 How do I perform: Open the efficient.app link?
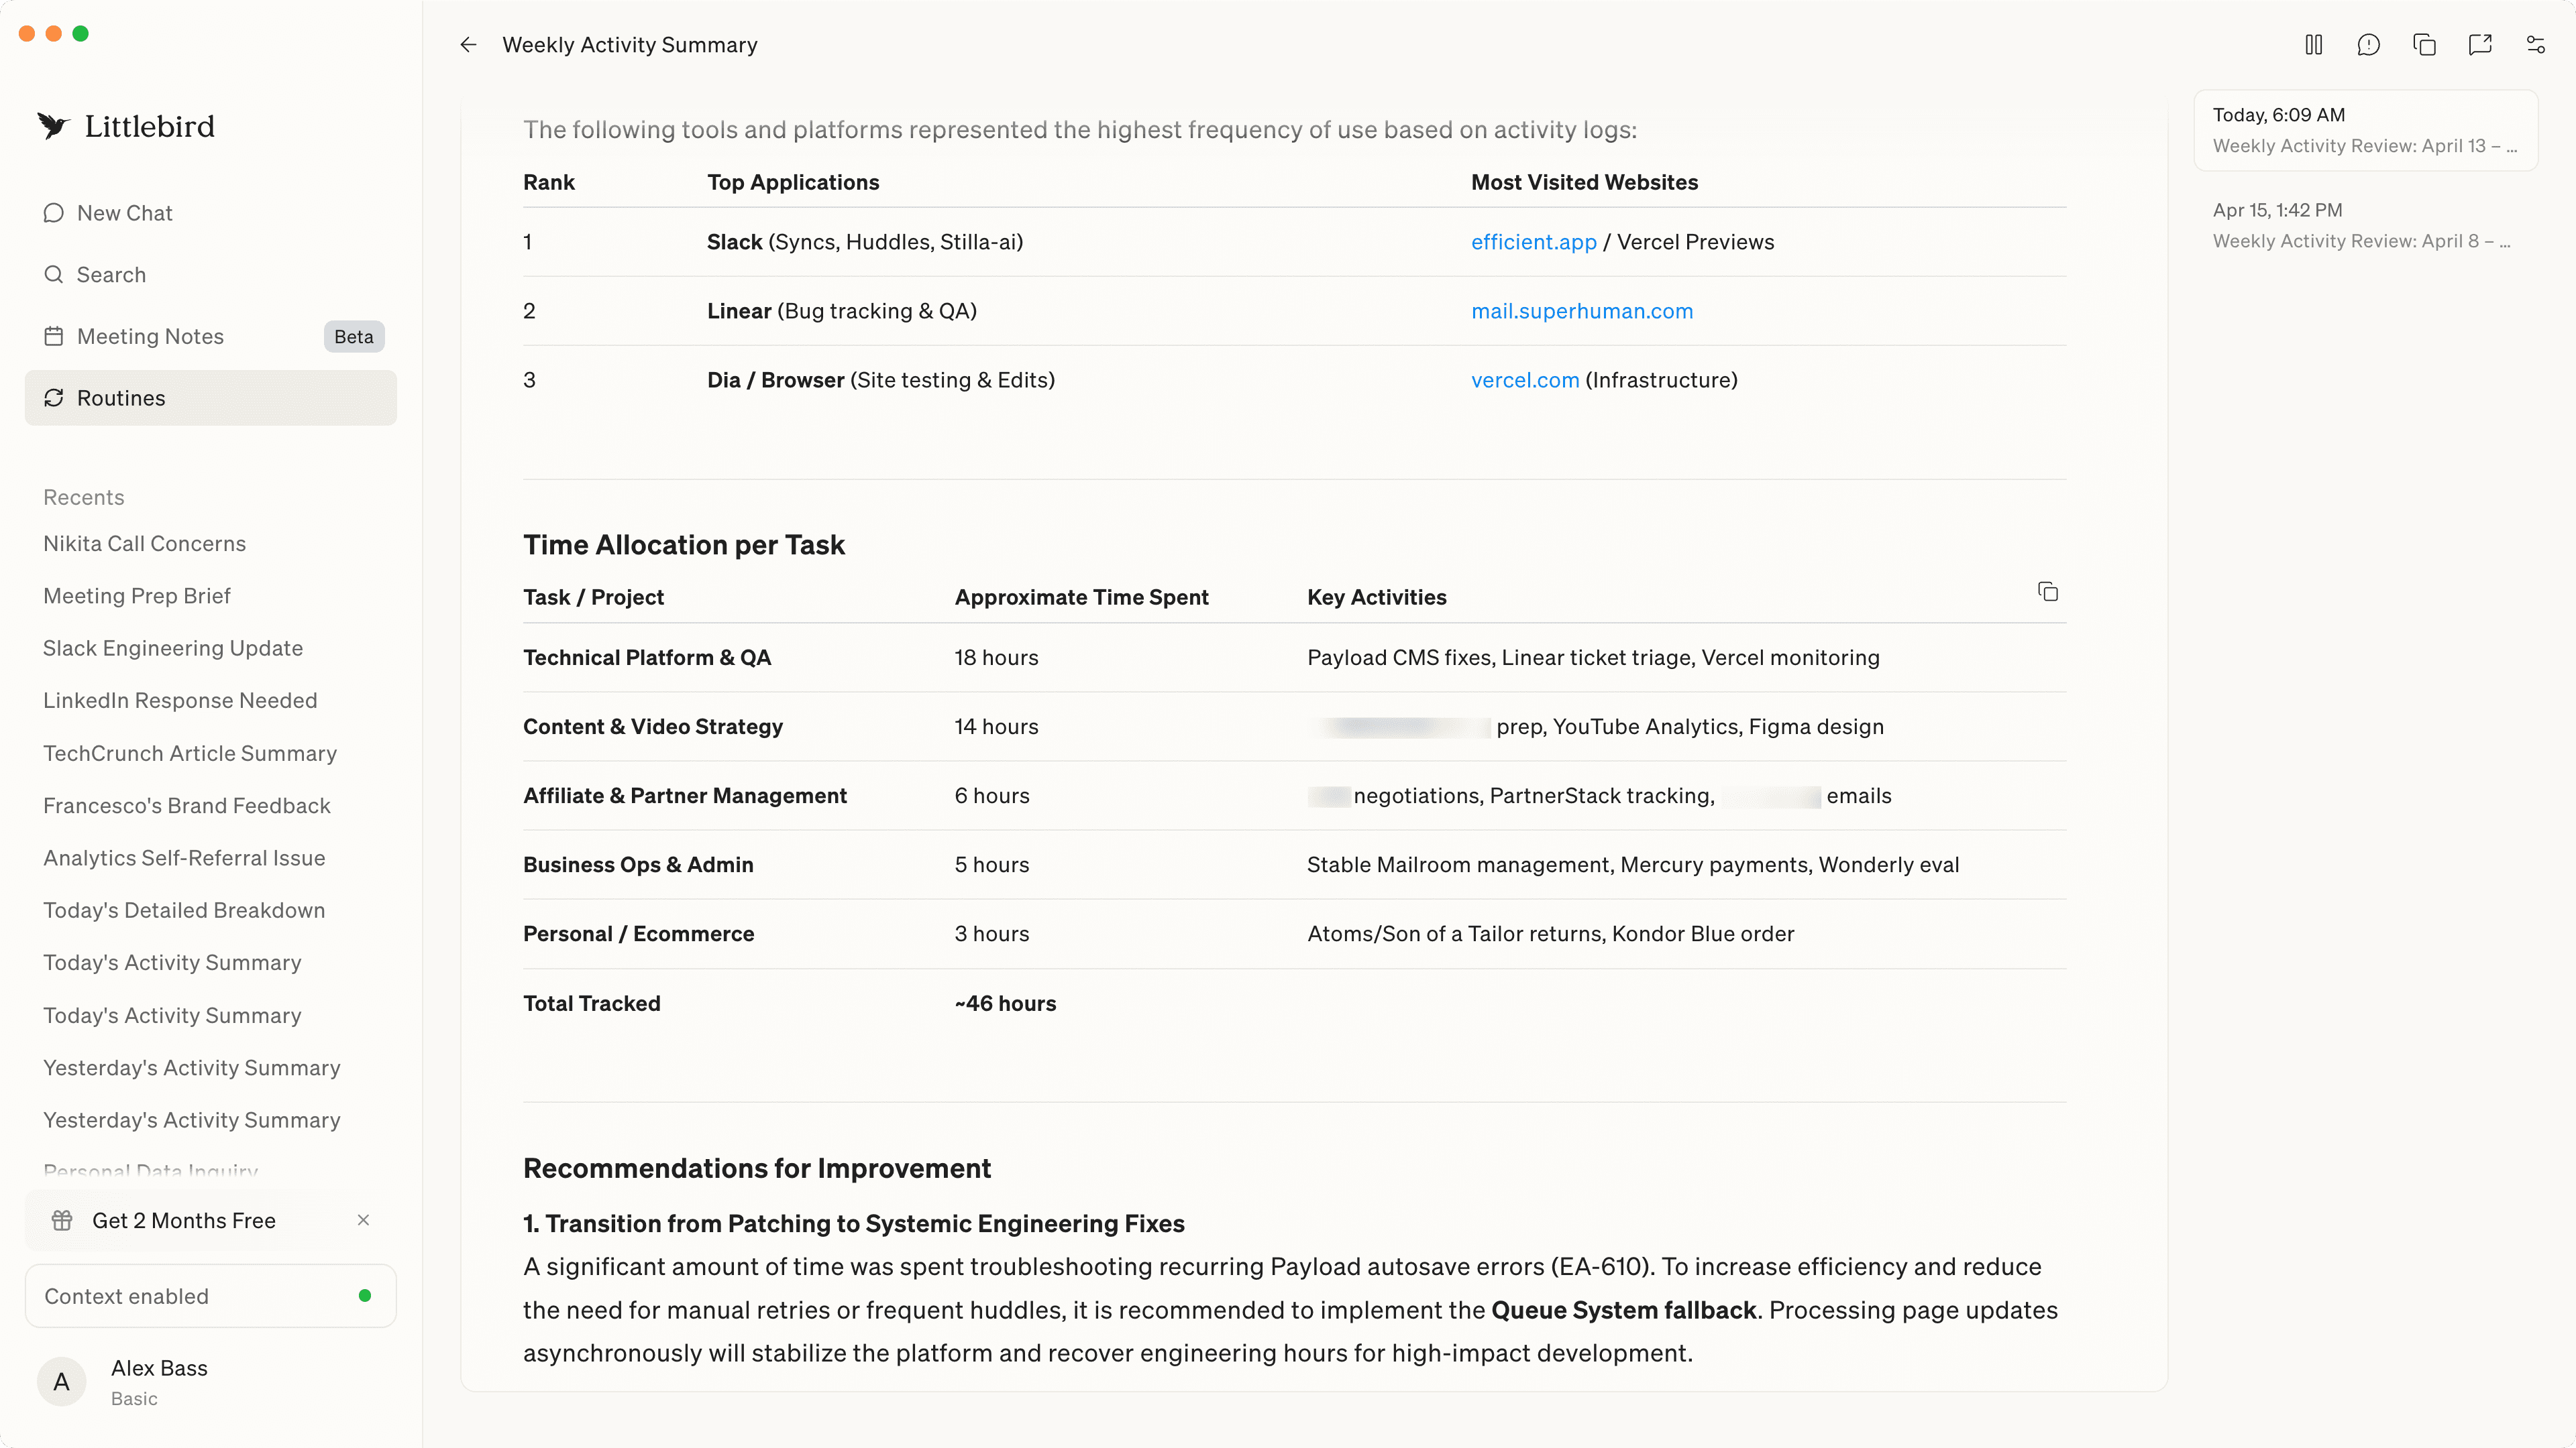pos(1533,242)
